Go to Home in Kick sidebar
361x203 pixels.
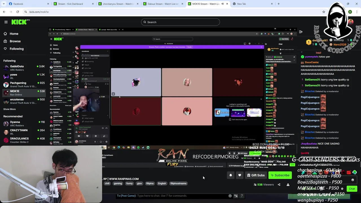click(x=14, y=34)
